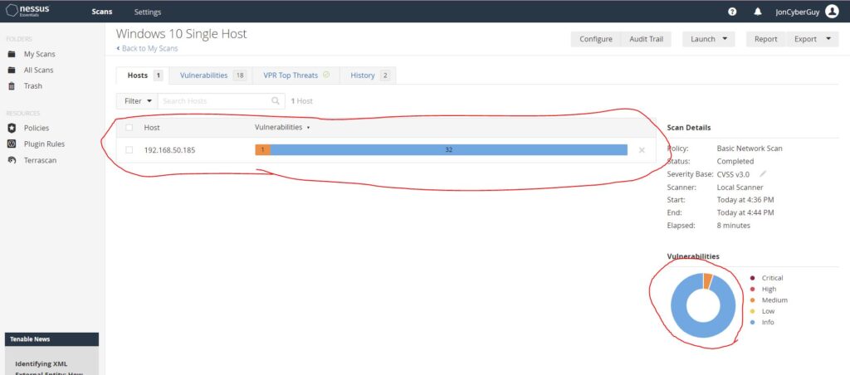Toggle the select-all hosts checkbox

click(x=129, y=127)
